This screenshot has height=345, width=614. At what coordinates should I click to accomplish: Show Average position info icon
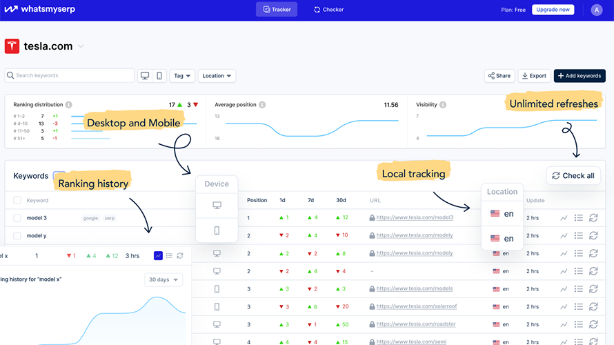tap(262, 105)
